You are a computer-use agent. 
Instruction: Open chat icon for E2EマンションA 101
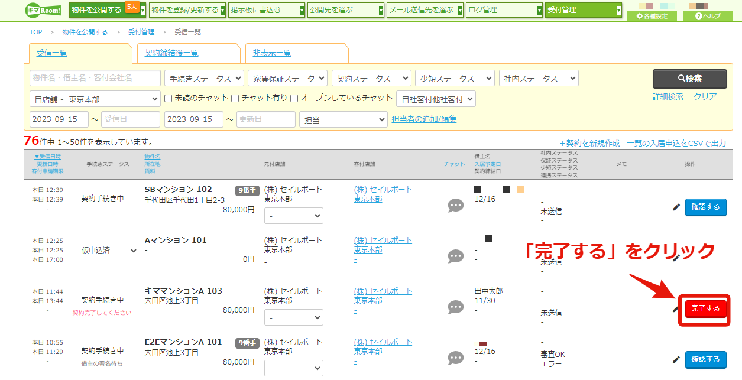pyautogui.click(x=456, y=358)
